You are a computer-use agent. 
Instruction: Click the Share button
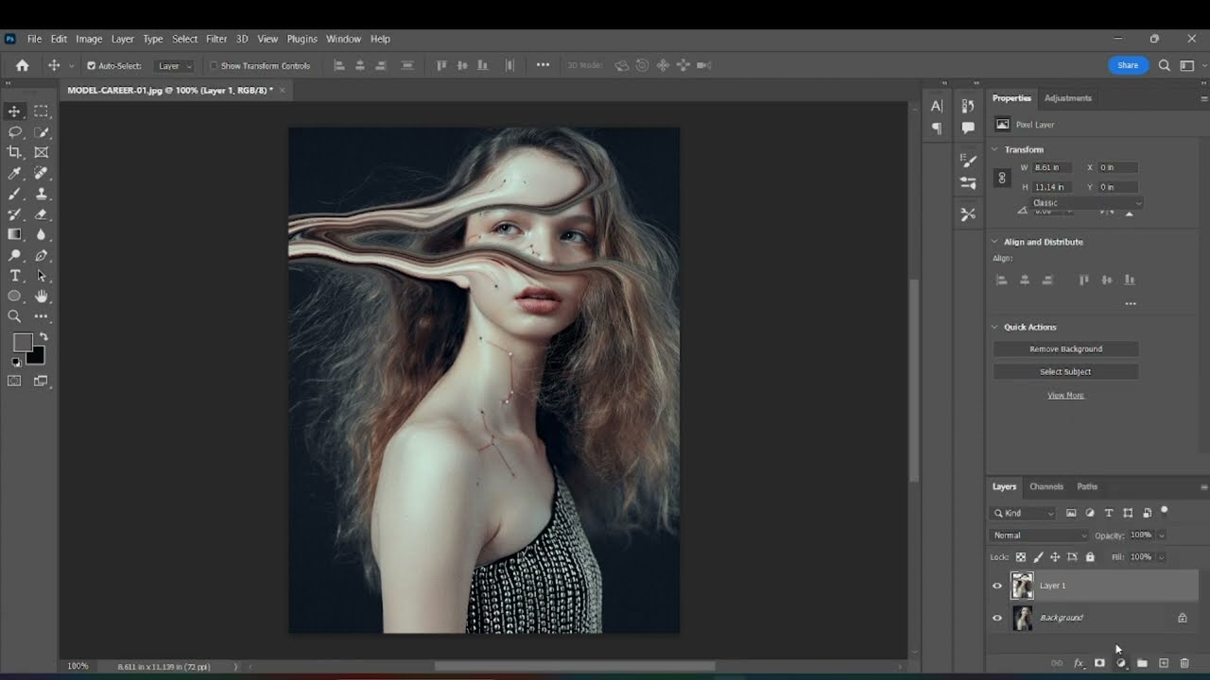click(x=1128, y=65)
